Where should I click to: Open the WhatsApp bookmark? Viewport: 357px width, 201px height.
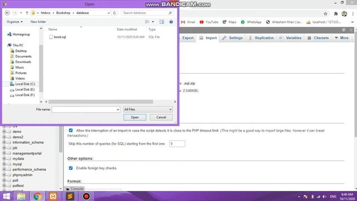251,22
